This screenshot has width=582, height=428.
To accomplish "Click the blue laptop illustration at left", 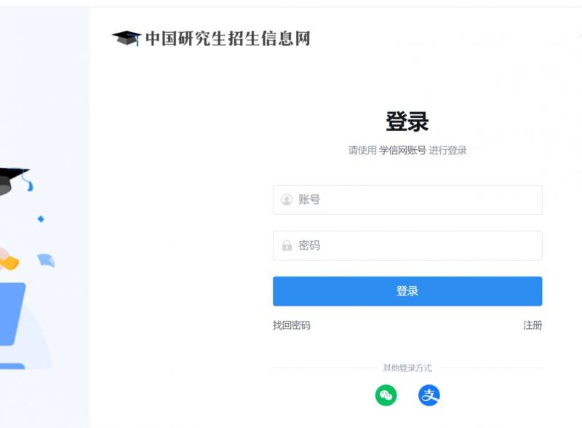I will click(11, 314).
